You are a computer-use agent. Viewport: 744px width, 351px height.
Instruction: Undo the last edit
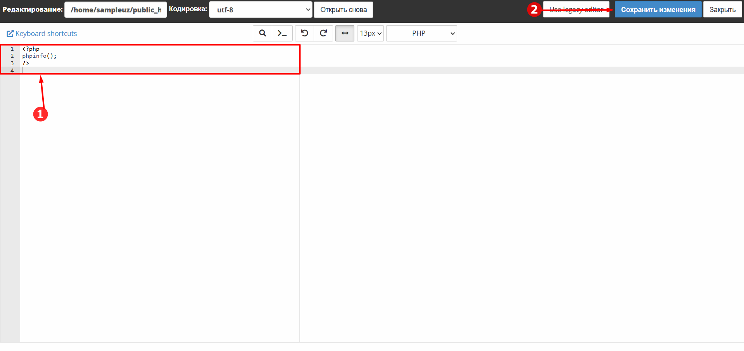(304, 33)
